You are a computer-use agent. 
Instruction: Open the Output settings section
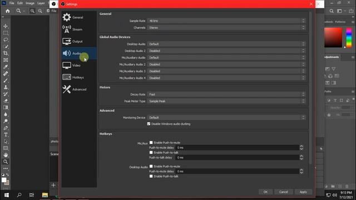click(x=79, y=42)
